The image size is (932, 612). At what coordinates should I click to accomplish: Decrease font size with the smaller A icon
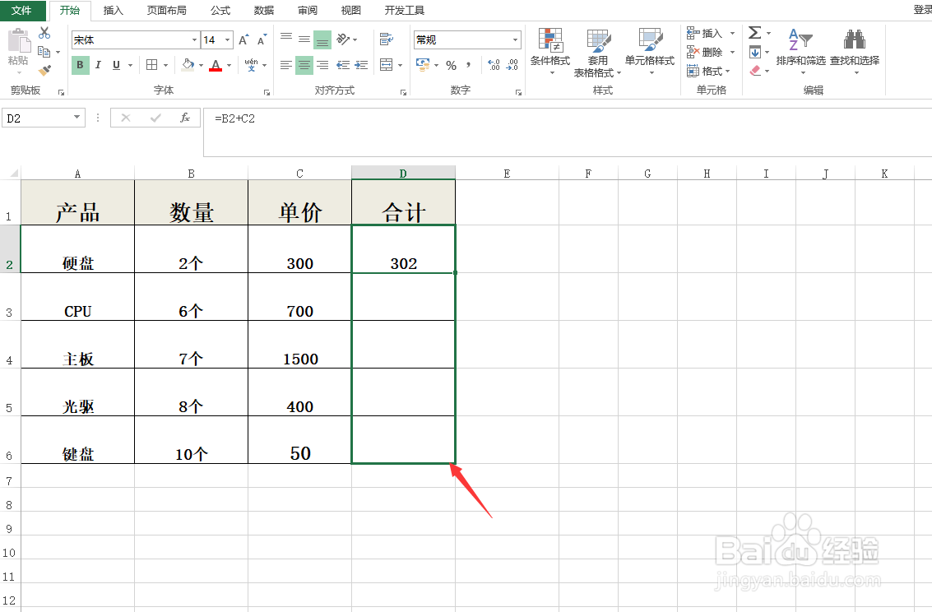point(262,39)
